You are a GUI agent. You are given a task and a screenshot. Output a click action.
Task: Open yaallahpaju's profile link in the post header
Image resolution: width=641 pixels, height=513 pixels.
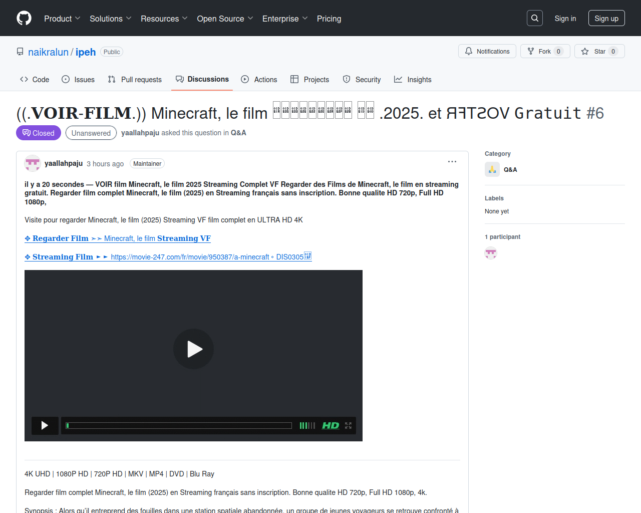coord(64,163)
